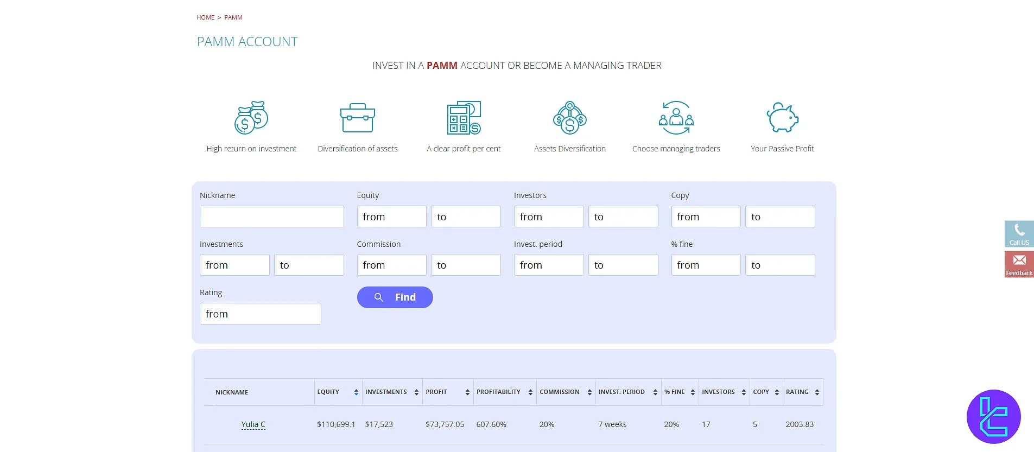Image resolution: width=1034 pixels, height=452 pixels.
Task: Sort table by Rating column arrows
Action: (x=817, y=392)
